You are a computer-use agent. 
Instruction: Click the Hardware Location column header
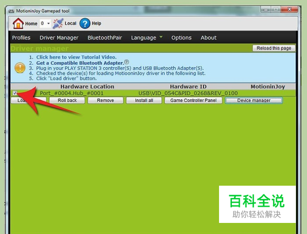87,86
